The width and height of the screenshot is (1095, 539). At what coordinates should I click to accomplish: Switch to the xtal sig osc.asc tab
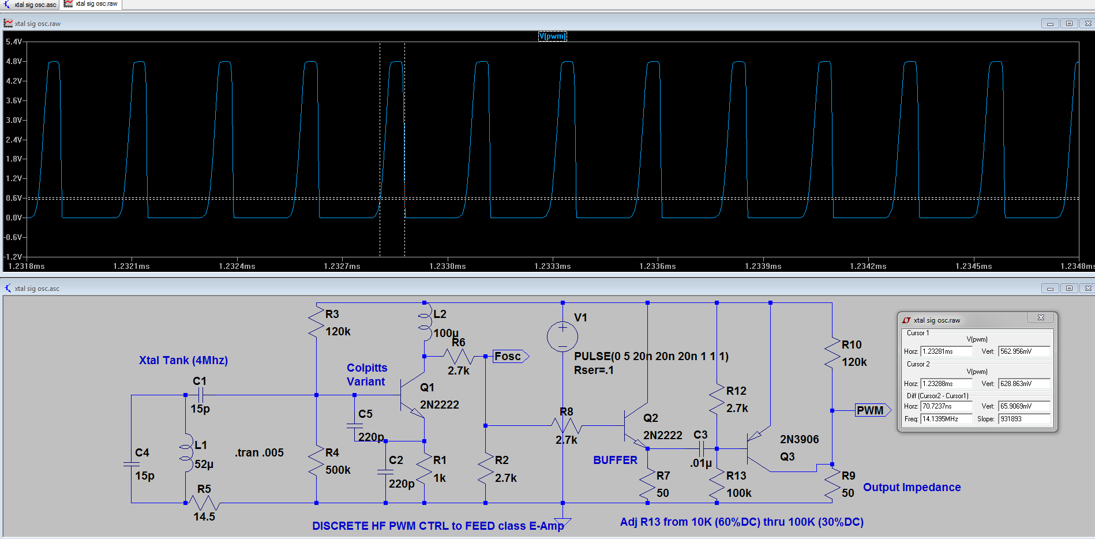coord(30,5)
